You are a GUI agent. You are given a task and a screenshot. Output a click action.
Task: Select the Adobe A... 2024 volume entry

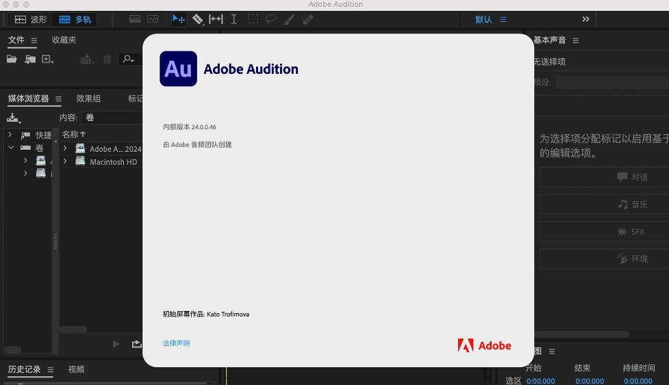(115, 149)
